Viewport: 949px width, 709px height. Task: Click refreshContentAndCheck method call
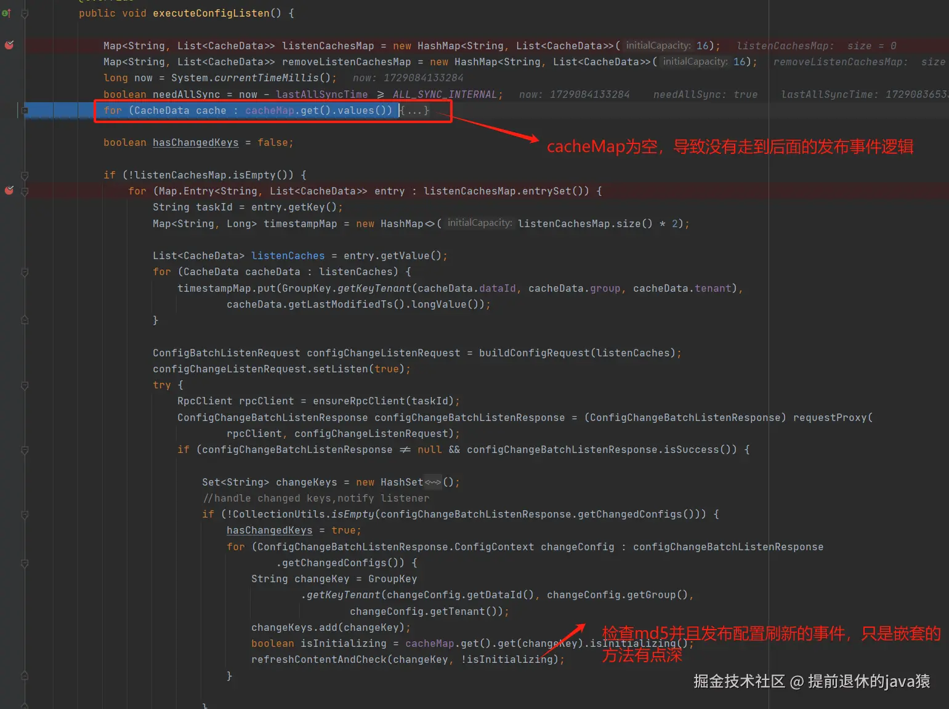coord(318,659)
